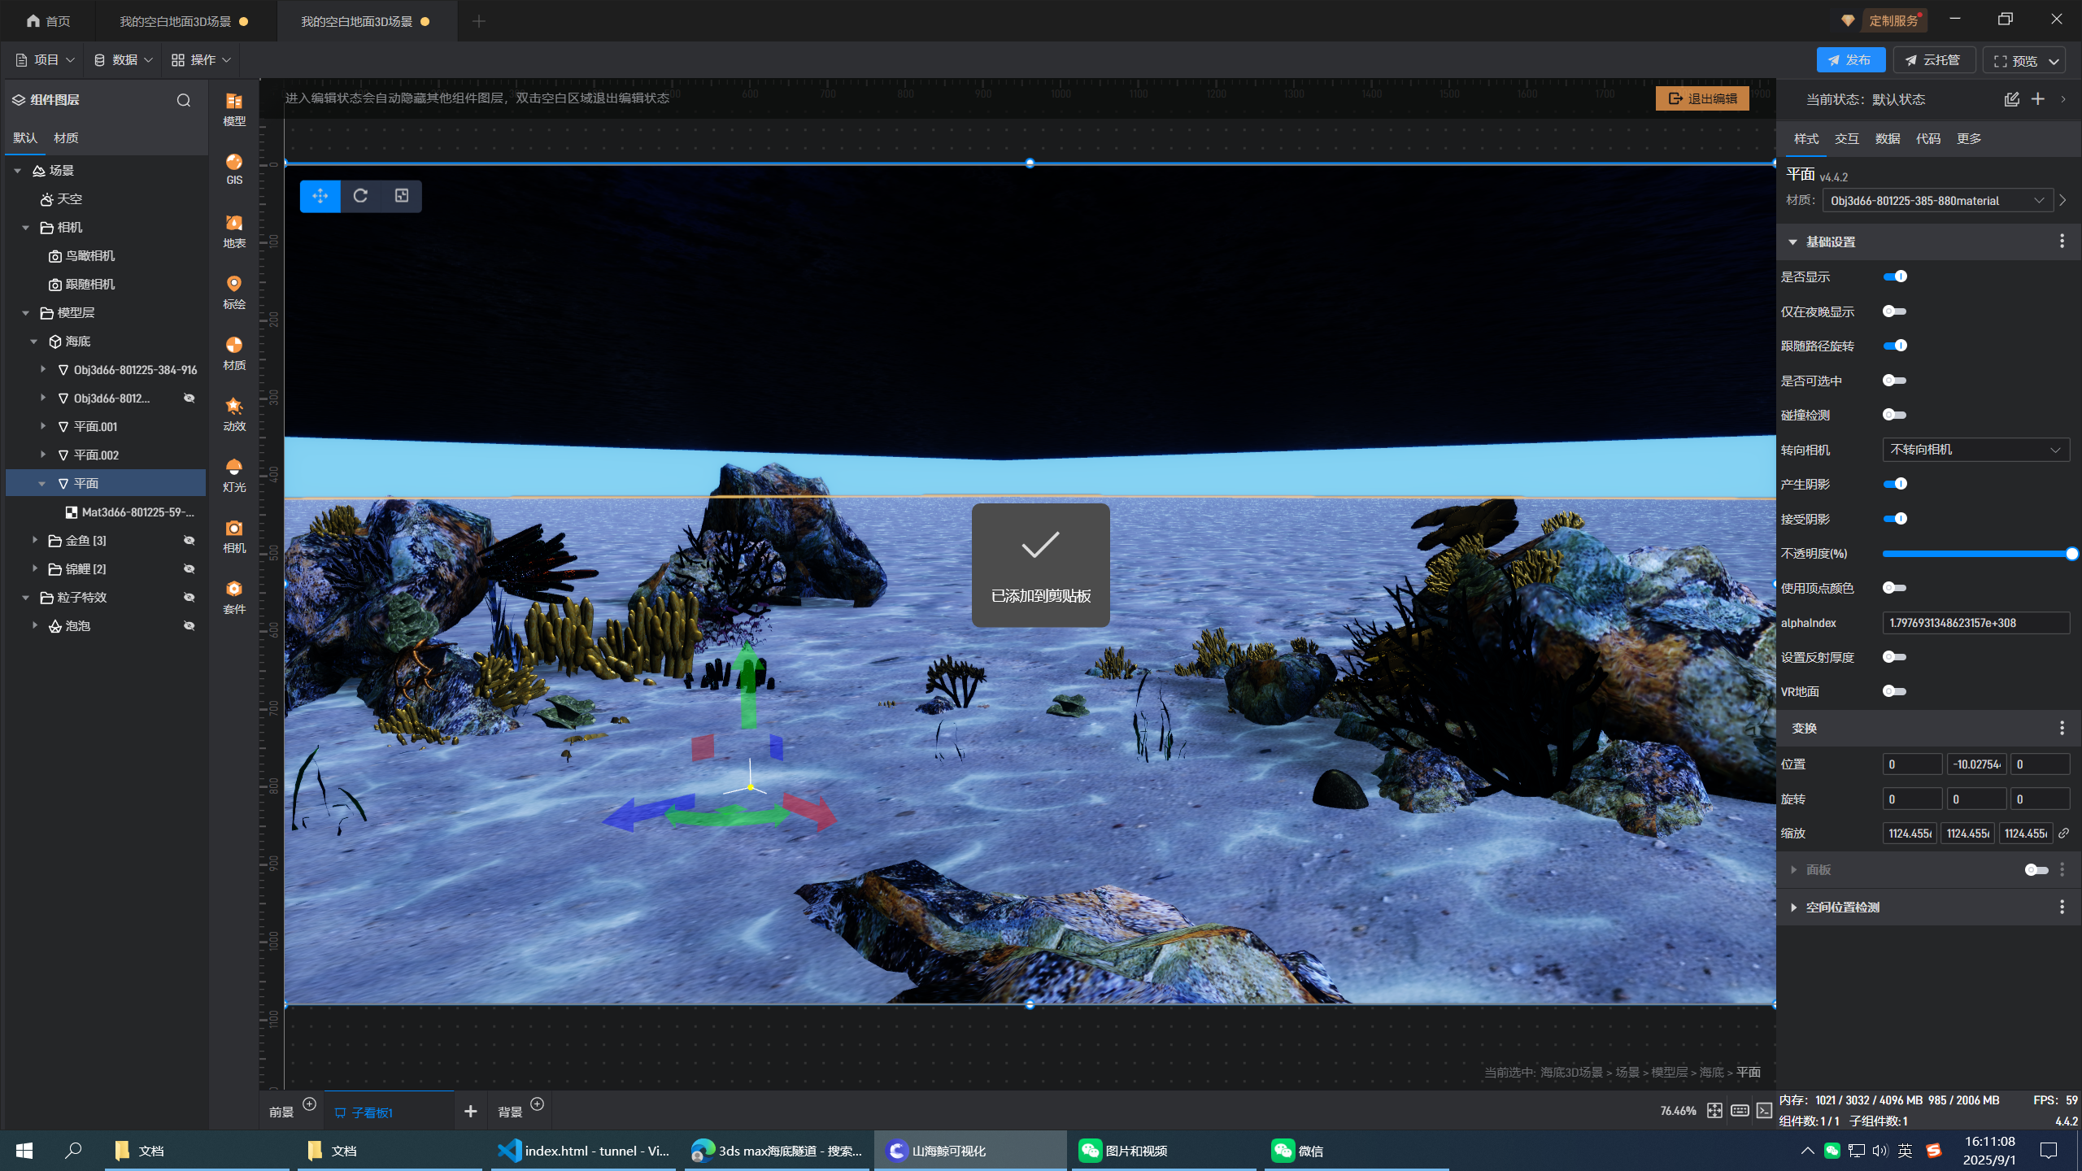Show the hidden 泡泡 layer
The width and height of the screenshot is (2082, 1171).
tap(189, 626)
